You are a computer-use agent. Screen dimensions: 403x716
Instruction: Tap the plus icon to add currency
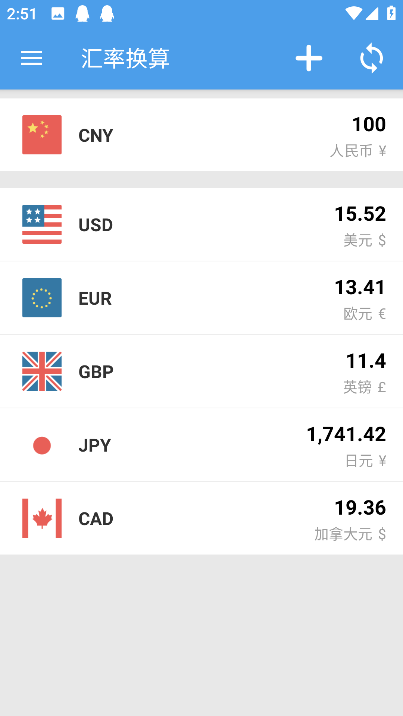[x=309, y=58]
